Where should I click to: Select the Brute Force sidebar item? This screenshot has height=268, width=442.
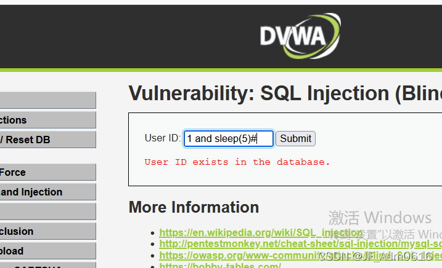click(48, 172)
